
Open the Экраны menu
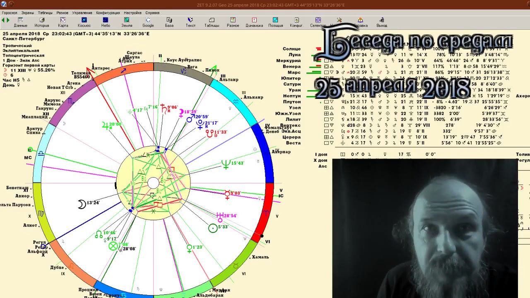click(28, 13)
